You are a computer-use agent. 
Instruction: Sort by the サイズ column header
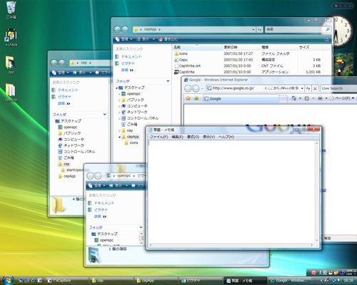pyautogui.click(x=310, y=47)
